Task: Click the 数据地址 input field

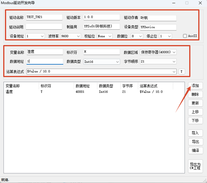Action: pyautogui.click(x=45, y=62)
